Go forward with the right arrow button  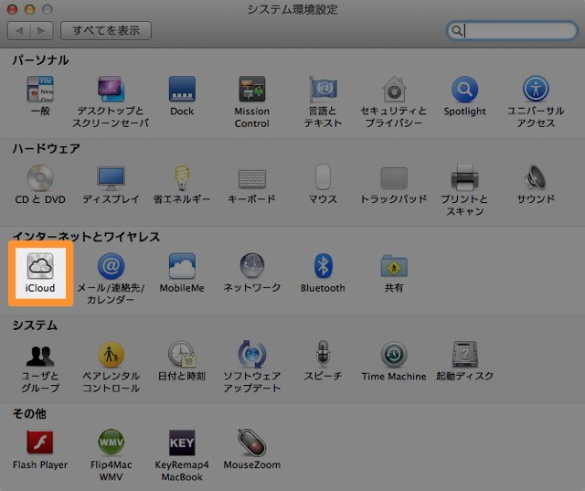pyautogui.click(x=41, y=30)
